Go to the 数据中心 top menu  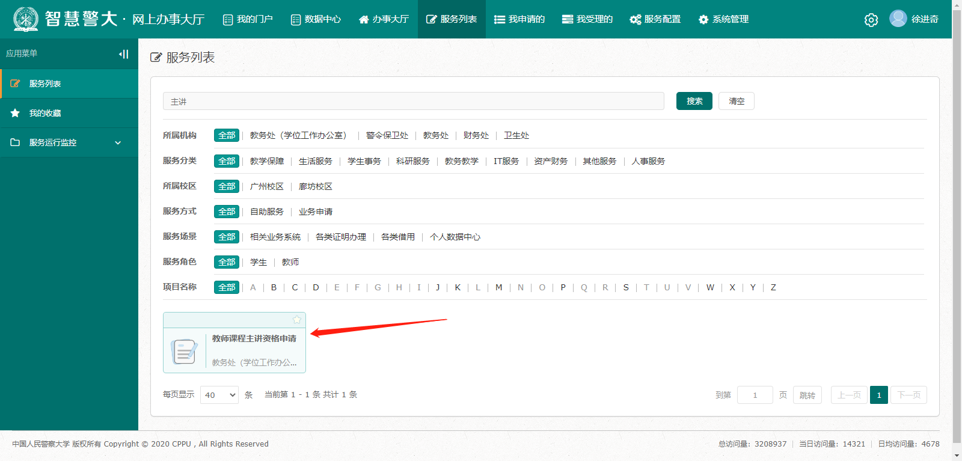coord(316,19)
